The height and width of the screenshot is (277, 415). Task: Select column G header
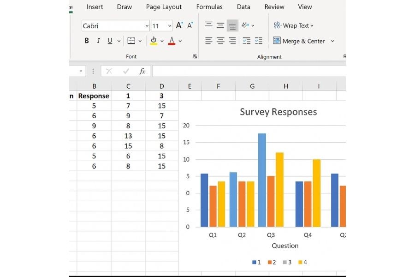[x=252, y=86]
